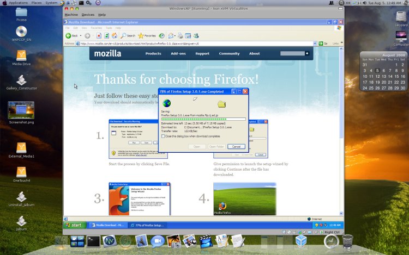Check Close this dialog box when download completes
This screenshot has width=409, height=255.
[163, 136]
